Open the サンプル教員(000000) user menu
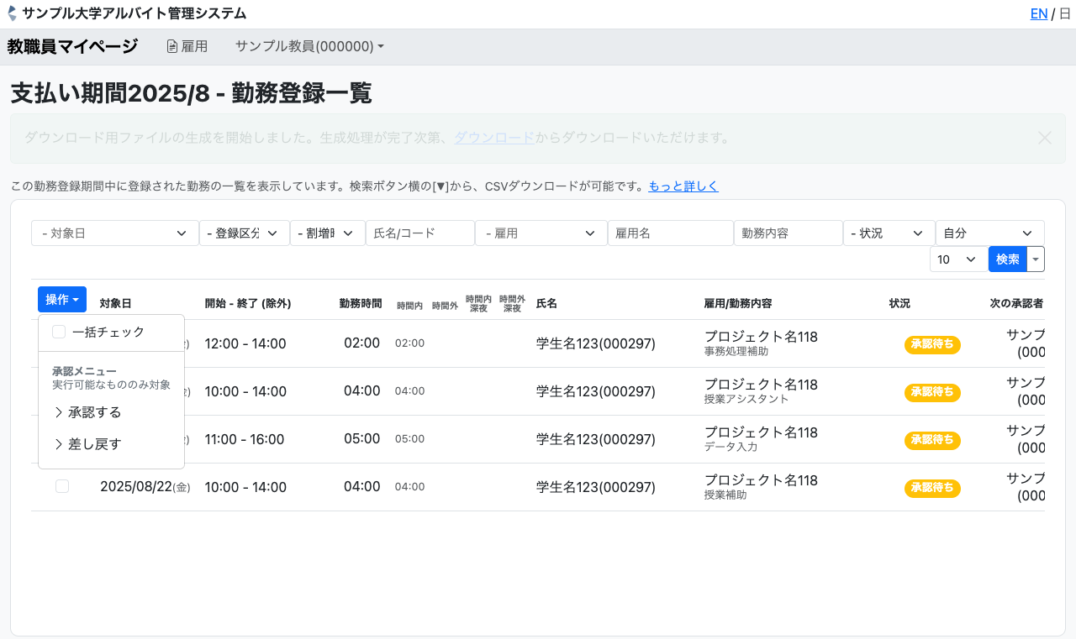Screen dimensions: 1076x639 (x=309, y=46)
